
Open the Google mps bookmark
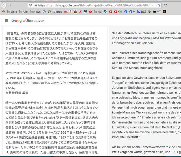tap(57, 12)
